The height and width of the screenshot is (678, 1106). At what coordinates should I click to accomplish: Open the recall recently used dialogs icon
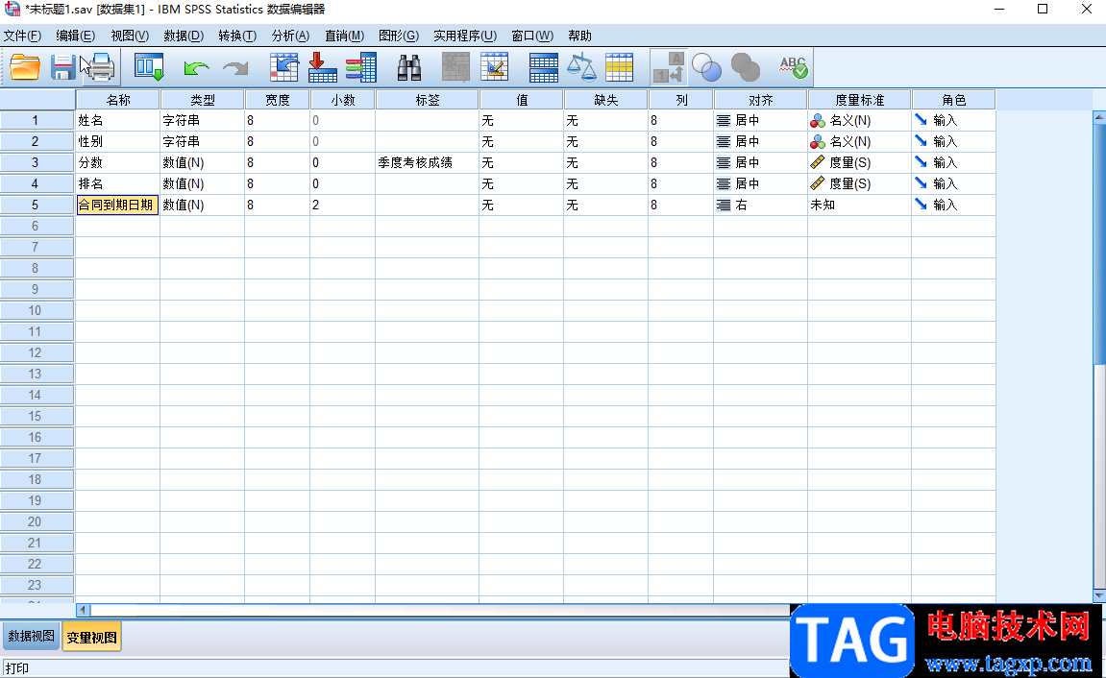(x=149, y=67)
